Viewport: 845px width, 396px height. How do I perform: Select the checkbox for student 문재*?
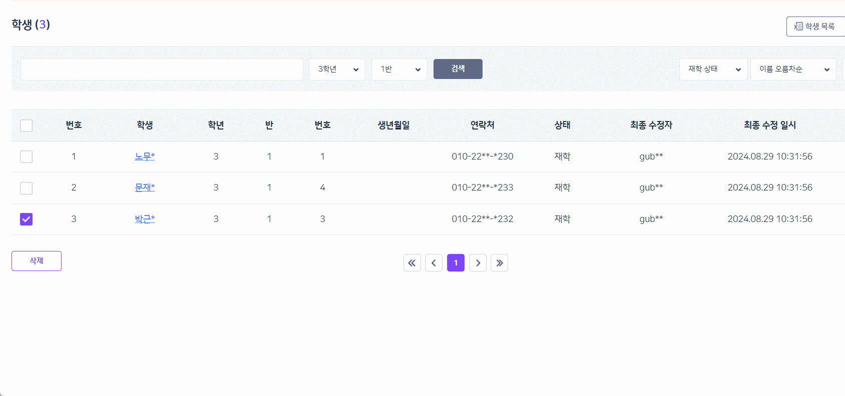click(x=27, y=188)
